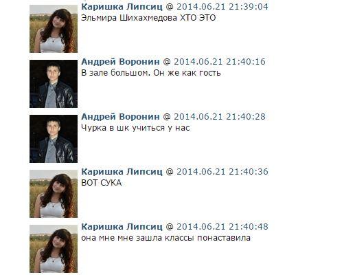Click message 'она мне мне зашла классы понаставила'
The height and width of the screenshot is (275, 344).
[x=165, y=238]
